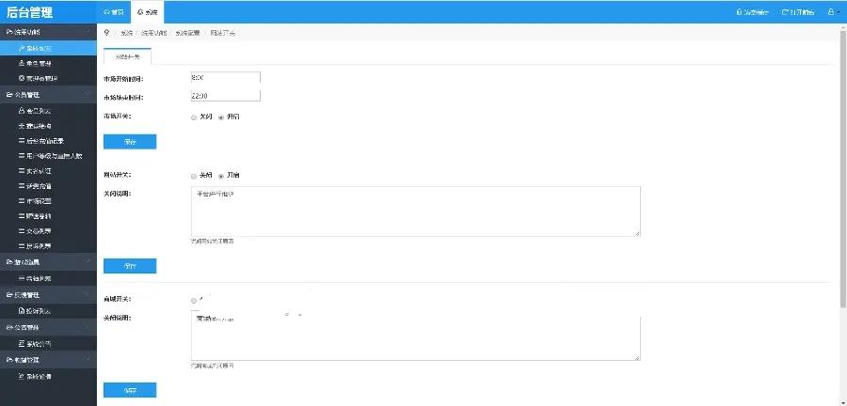Viewport: 847px width, 406px height.
Task: Click the 打开前台 link in the top bar
Action: pyautogui.click(x=798, y=12)
